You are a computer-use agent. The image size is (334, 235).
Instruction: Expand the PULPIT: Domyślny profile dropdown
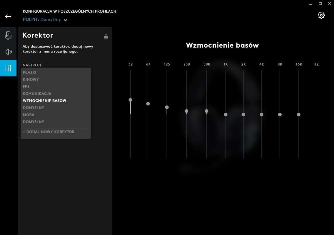coord(65,20)
